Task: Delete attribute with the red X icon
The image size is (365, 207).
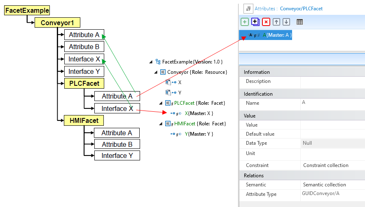Action: (266, 22)
